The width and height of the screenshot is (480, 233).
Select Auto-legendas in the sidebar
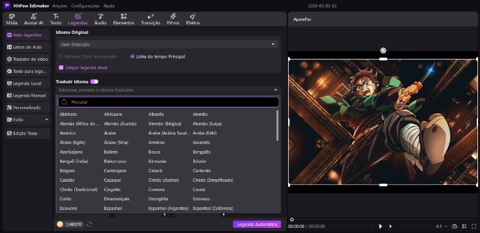(x=28, y=35)
